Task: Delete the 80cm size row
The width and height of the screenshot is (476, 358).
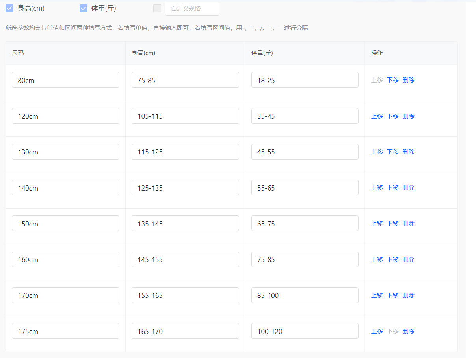Action: click(408, 80)
